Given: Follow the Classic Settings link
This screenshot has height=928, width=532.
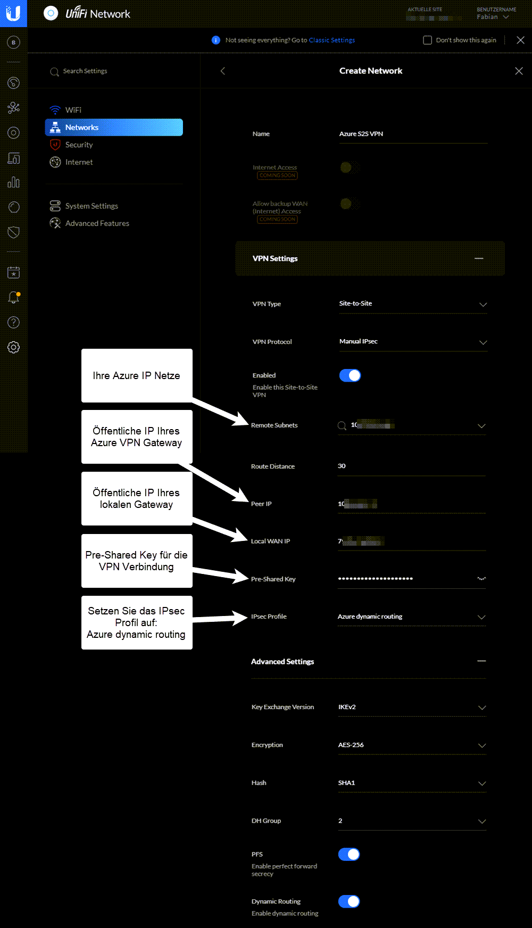Looking at the screenshot, I should click(x=332, y=40).
